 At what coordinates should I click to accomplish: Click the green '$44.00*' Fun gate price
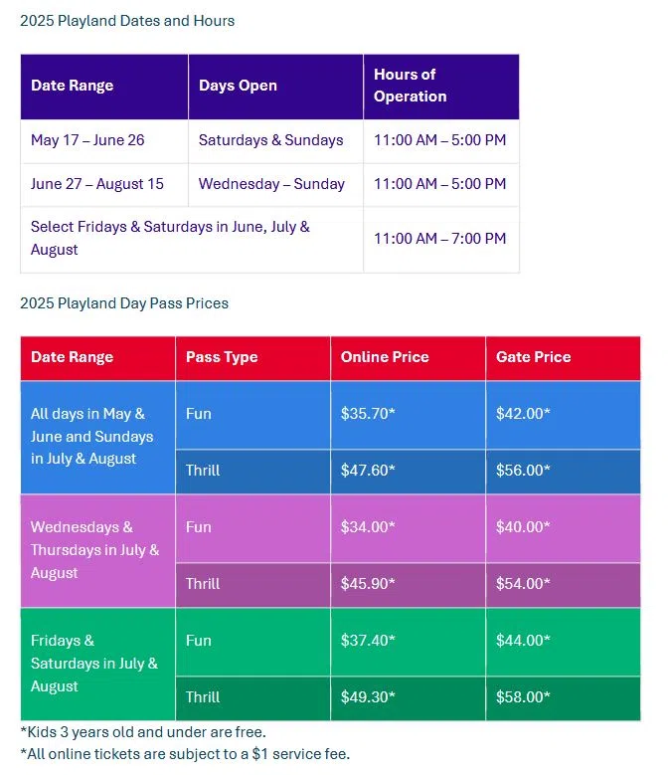pos(563,642)
